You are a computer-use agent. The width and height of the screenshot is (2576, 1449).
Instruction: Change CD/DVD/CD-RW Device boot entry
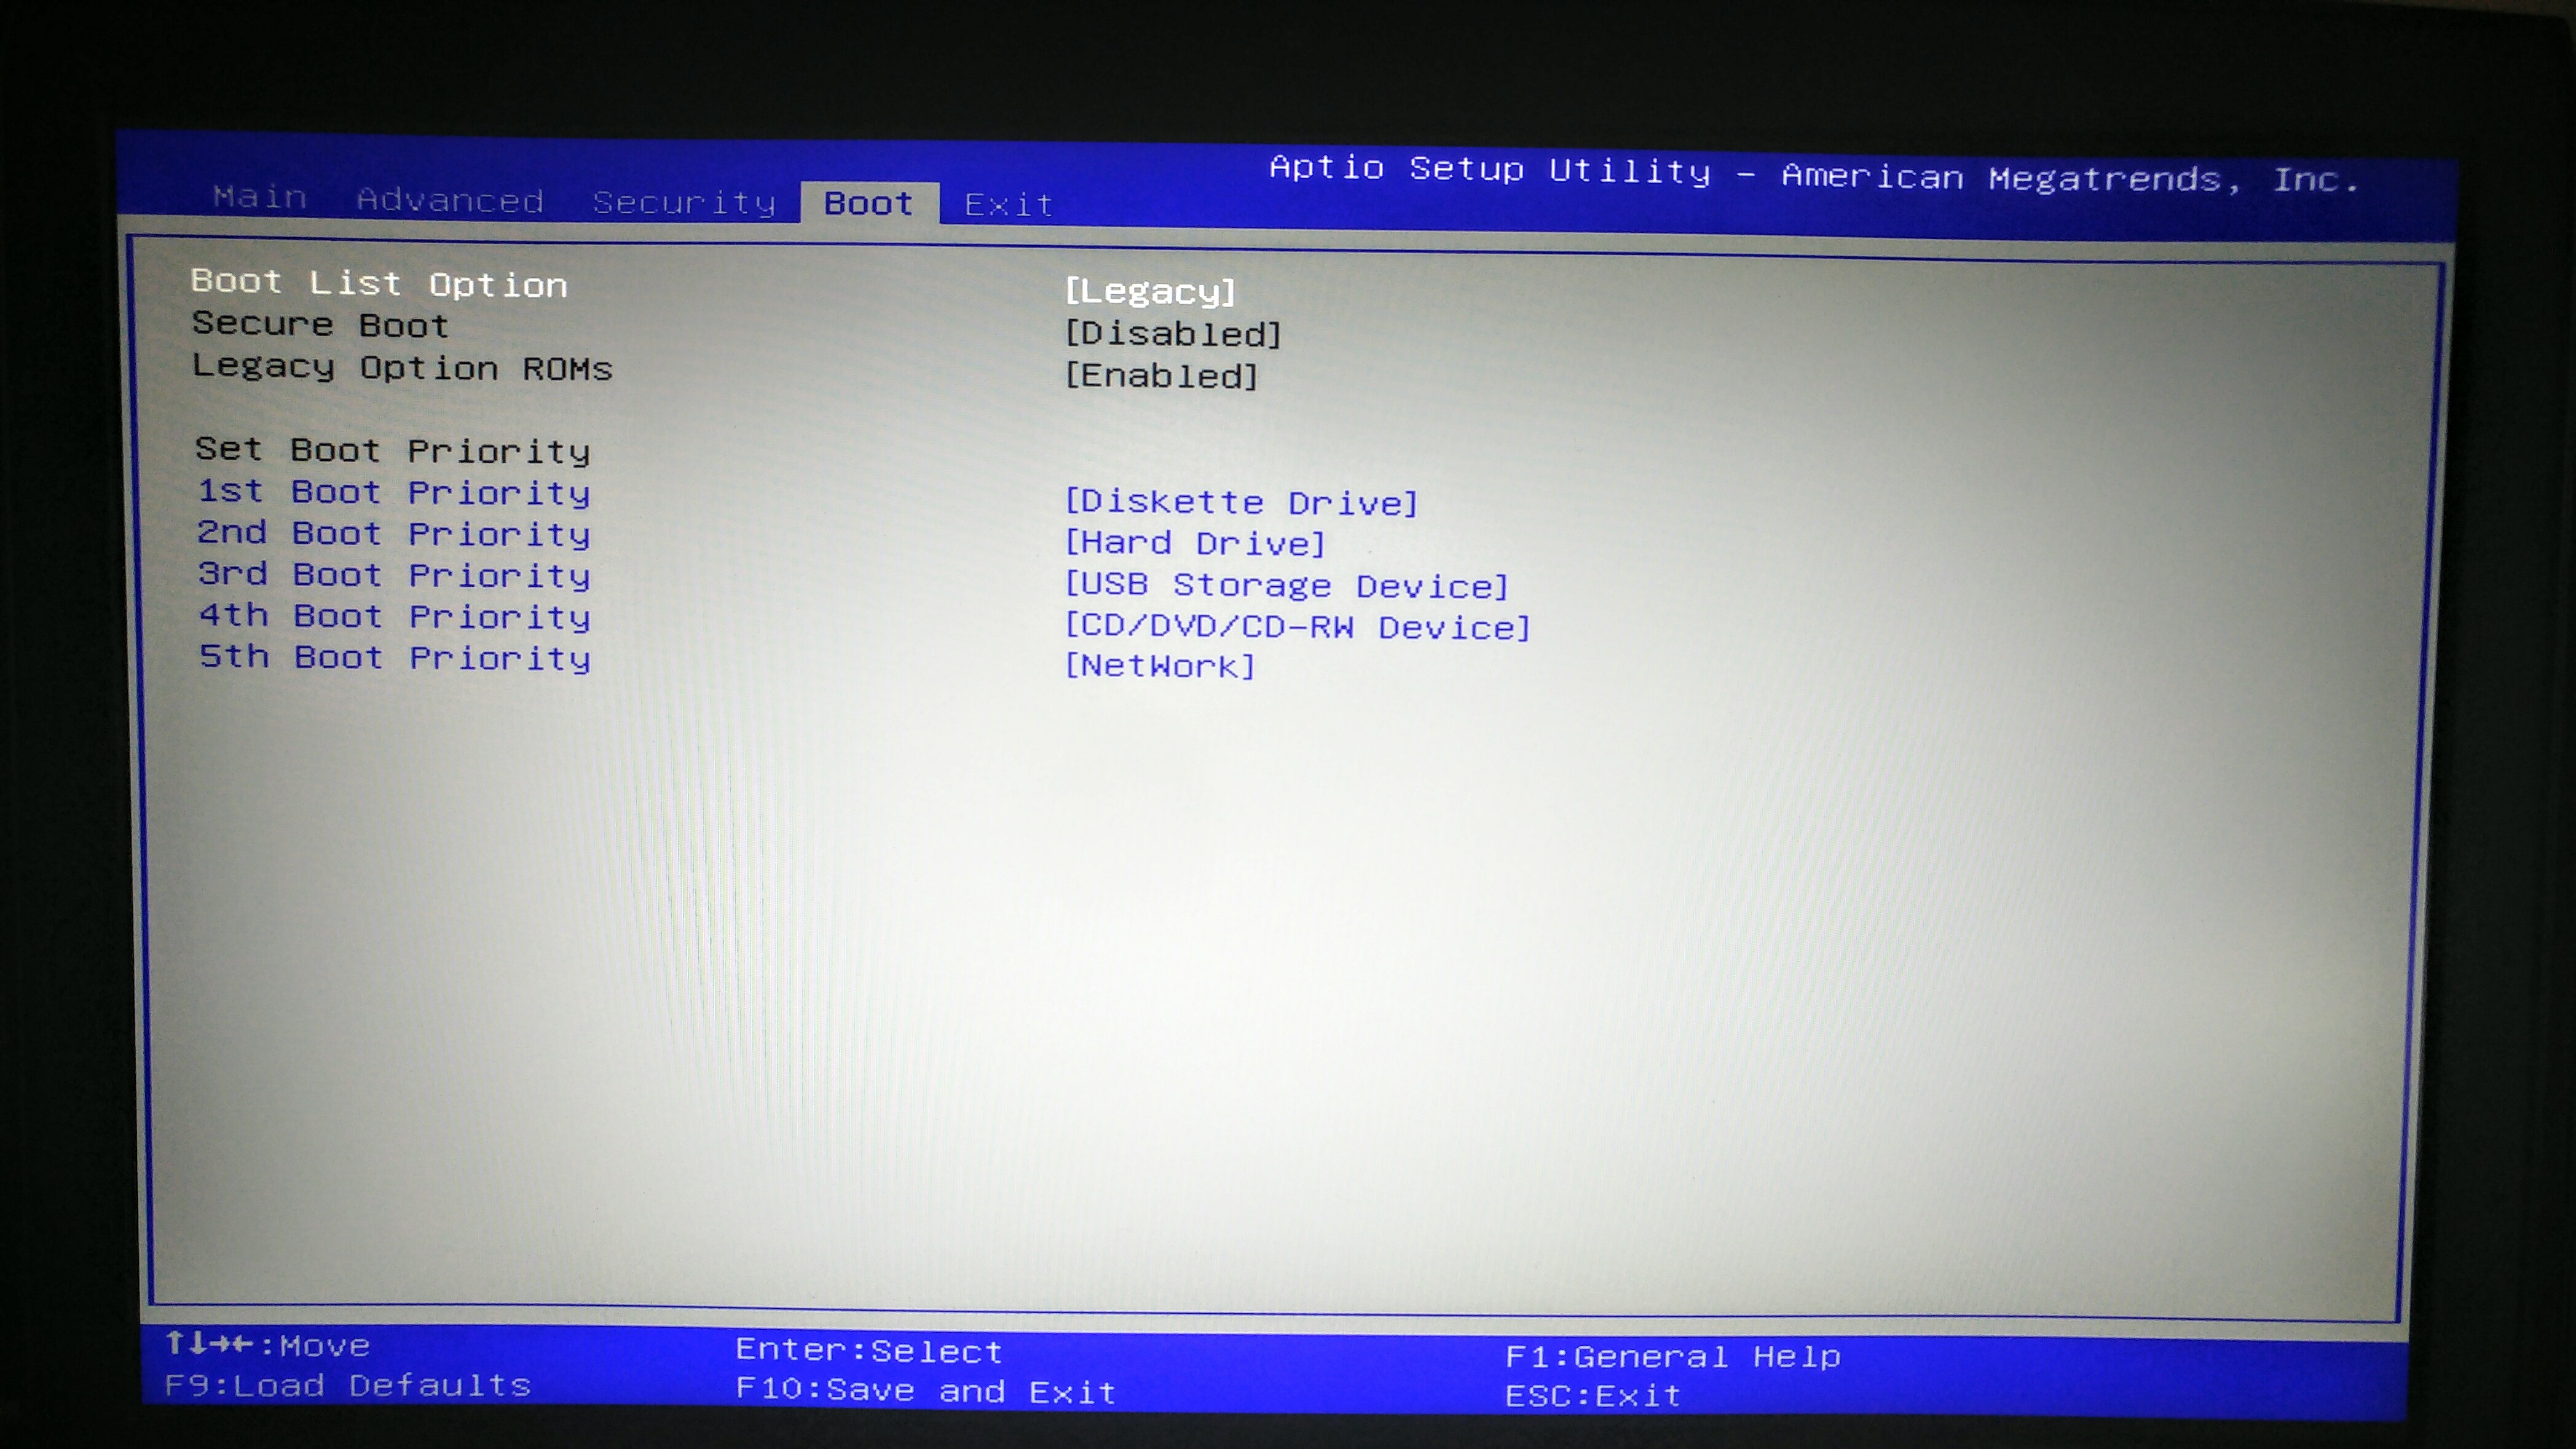pyautogui.click(x=1297, y=627)
